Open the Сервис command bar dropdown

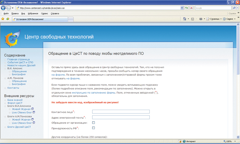tap(229, 19)
